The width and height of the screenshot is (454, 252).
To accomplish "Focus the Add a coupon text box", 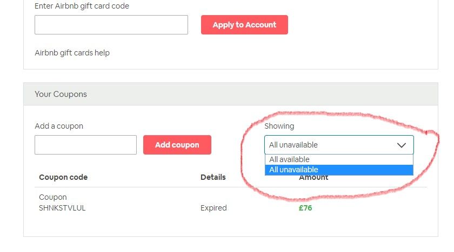I will point(85,145).
